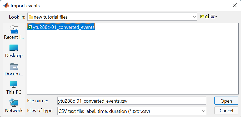Viewport: 241px width, 117px height.
Task: Create a new folder using the toolbar icon
Action: (x=207, y=17)
